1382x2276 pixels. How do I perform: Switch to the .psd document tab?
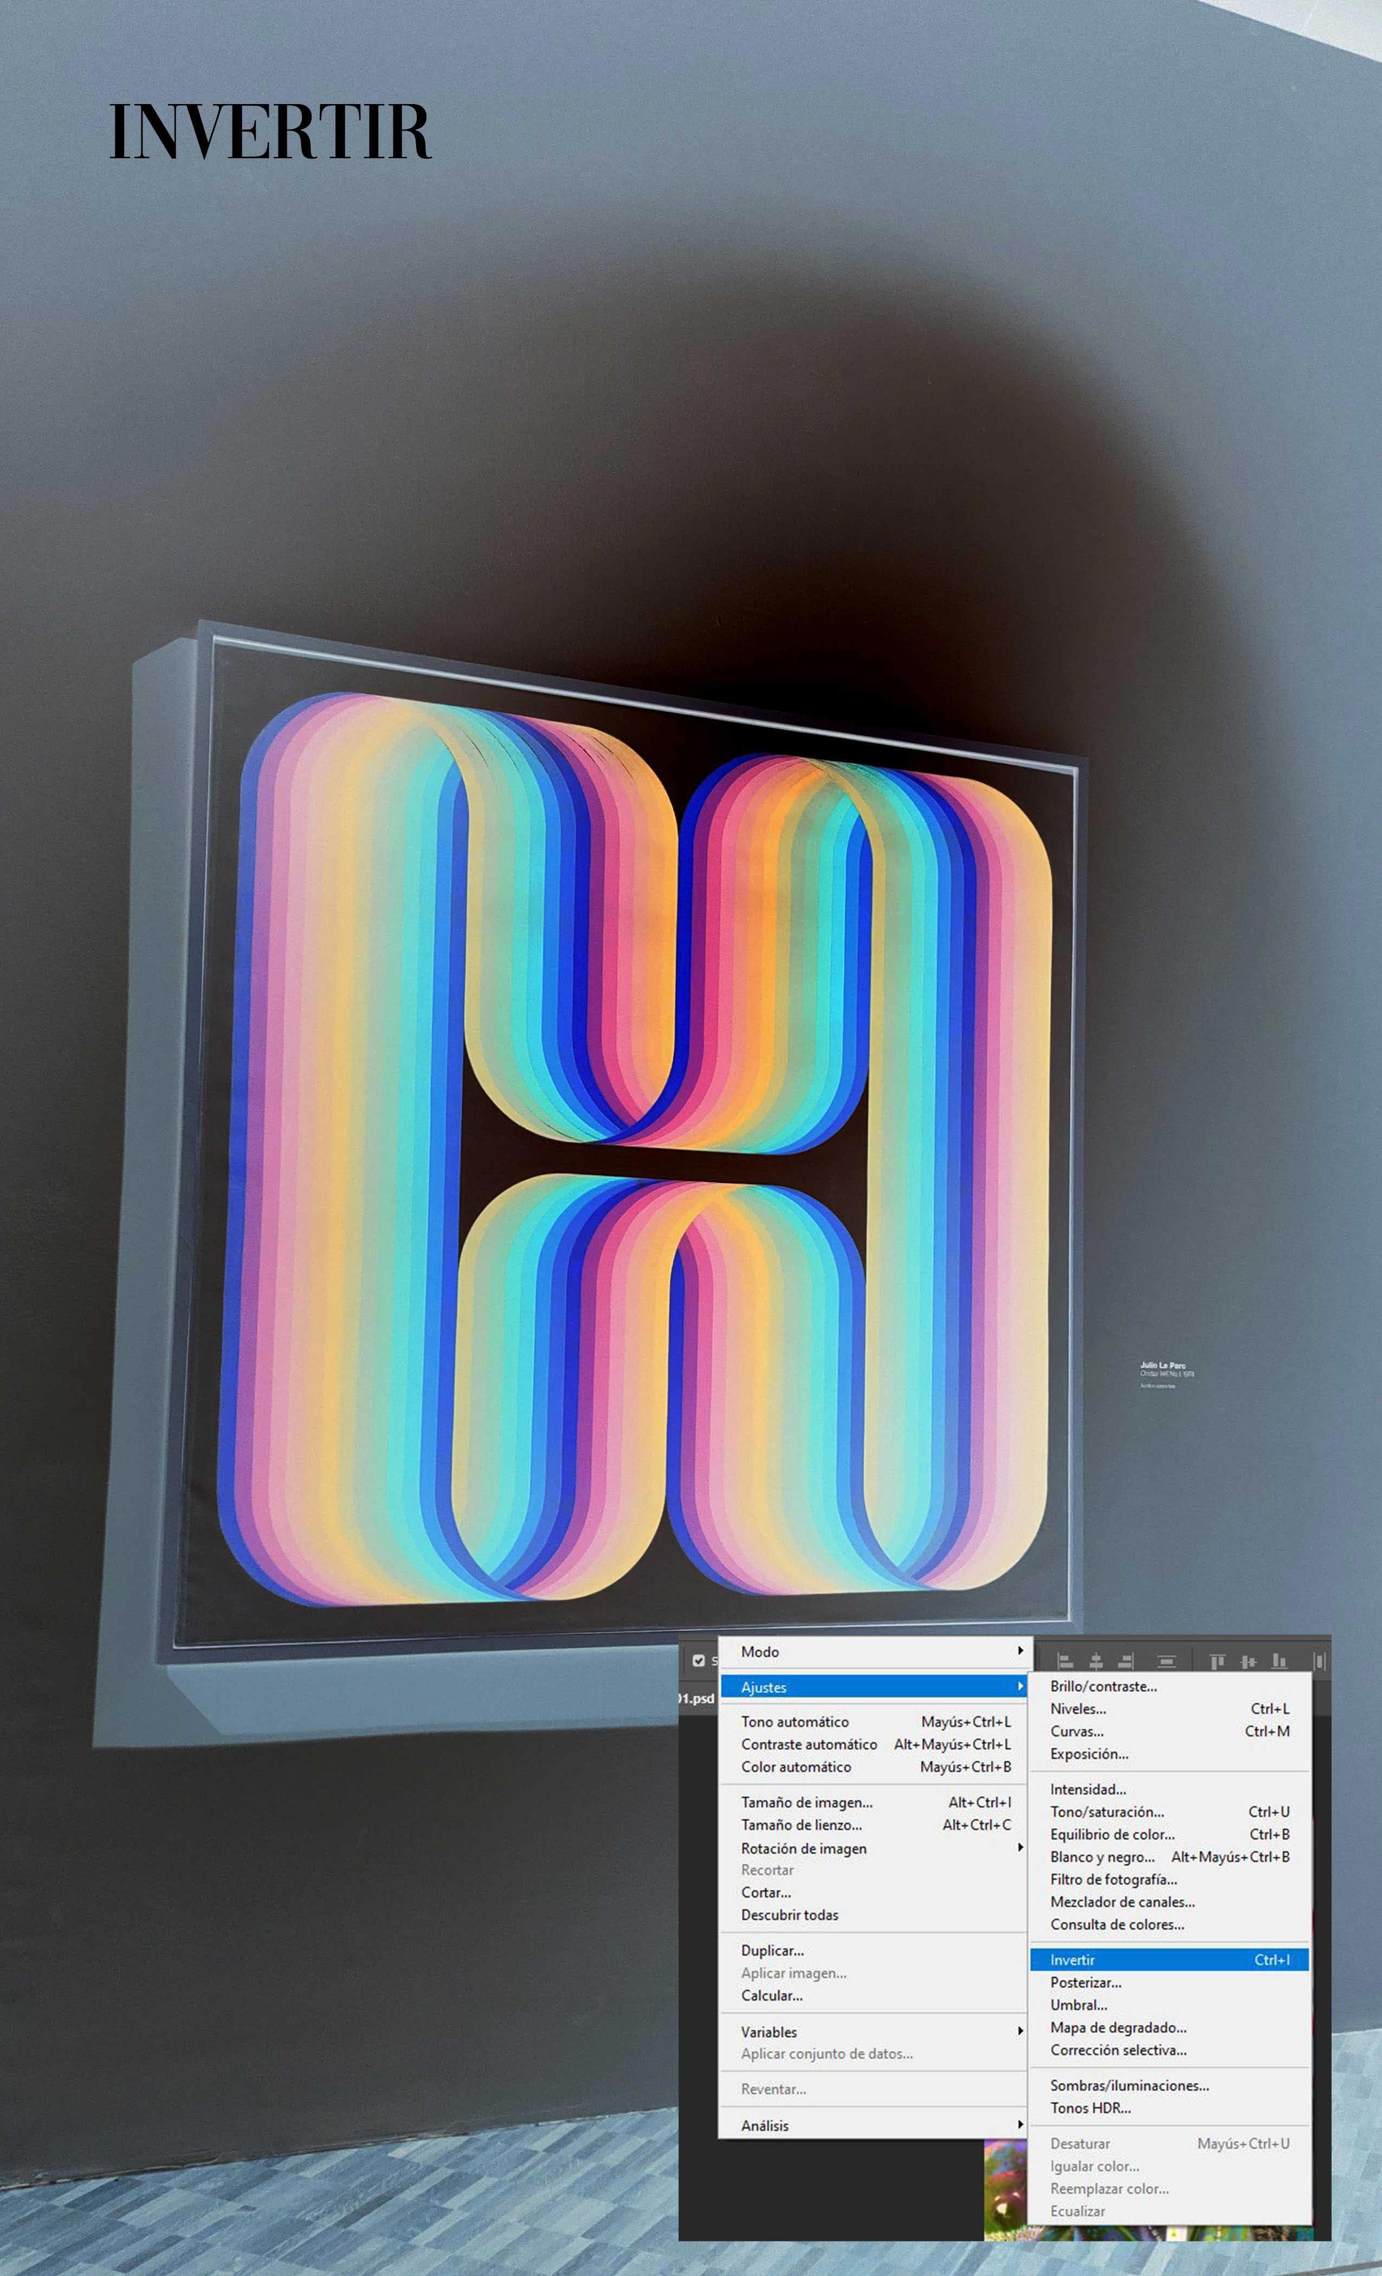pos(696,1698)
